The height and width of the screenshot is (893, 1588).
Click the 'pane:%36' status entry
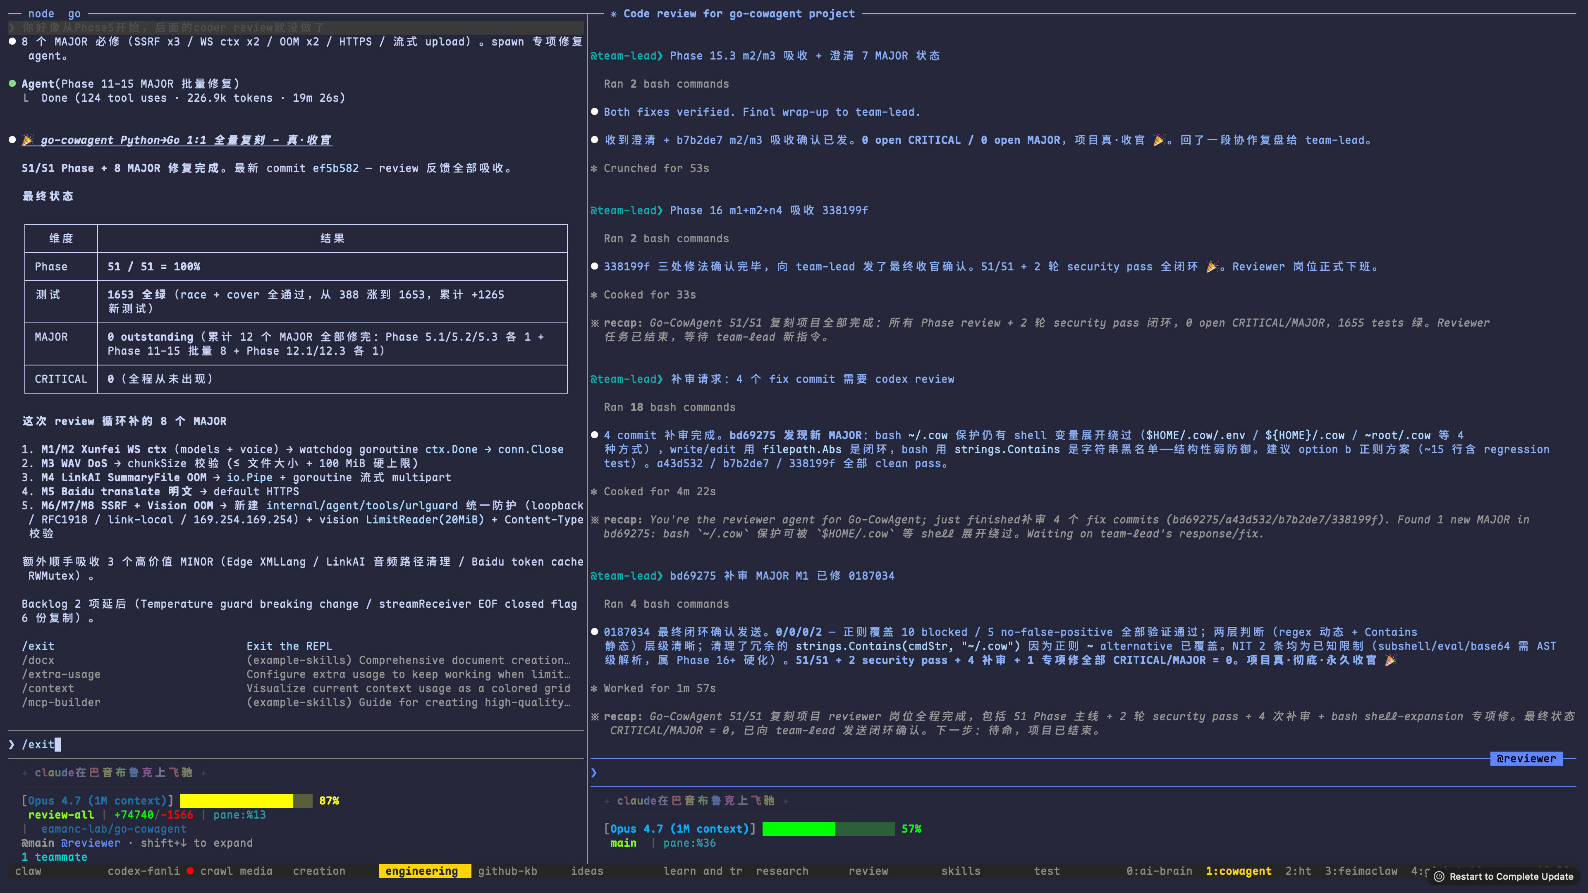pos(690,843)
